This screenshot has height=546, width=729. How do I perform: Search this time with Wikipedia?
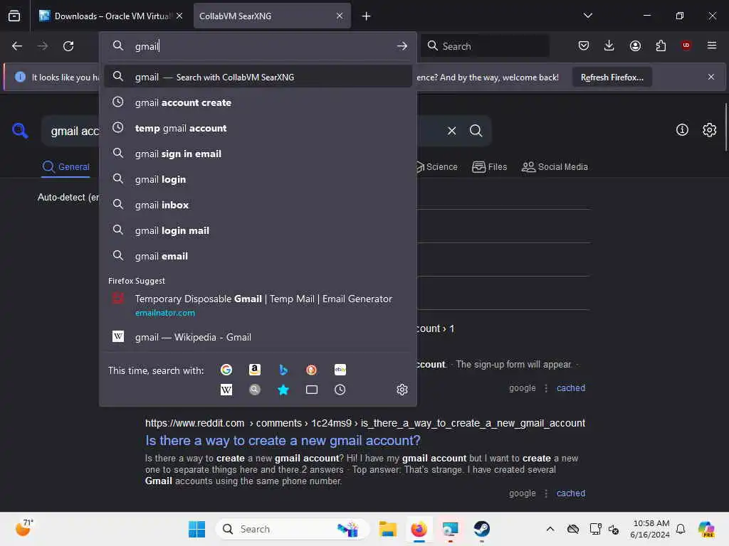(x=226, y=390)
